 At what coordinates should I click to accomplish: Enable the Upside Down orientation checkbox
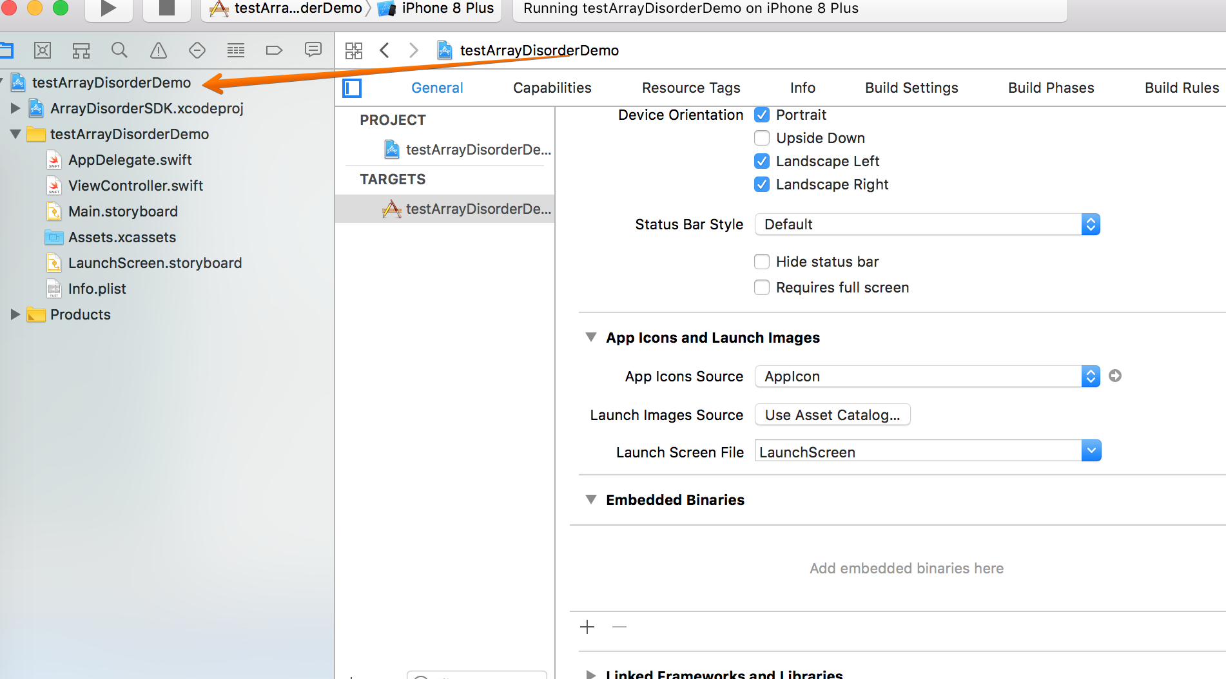(762, 138)
